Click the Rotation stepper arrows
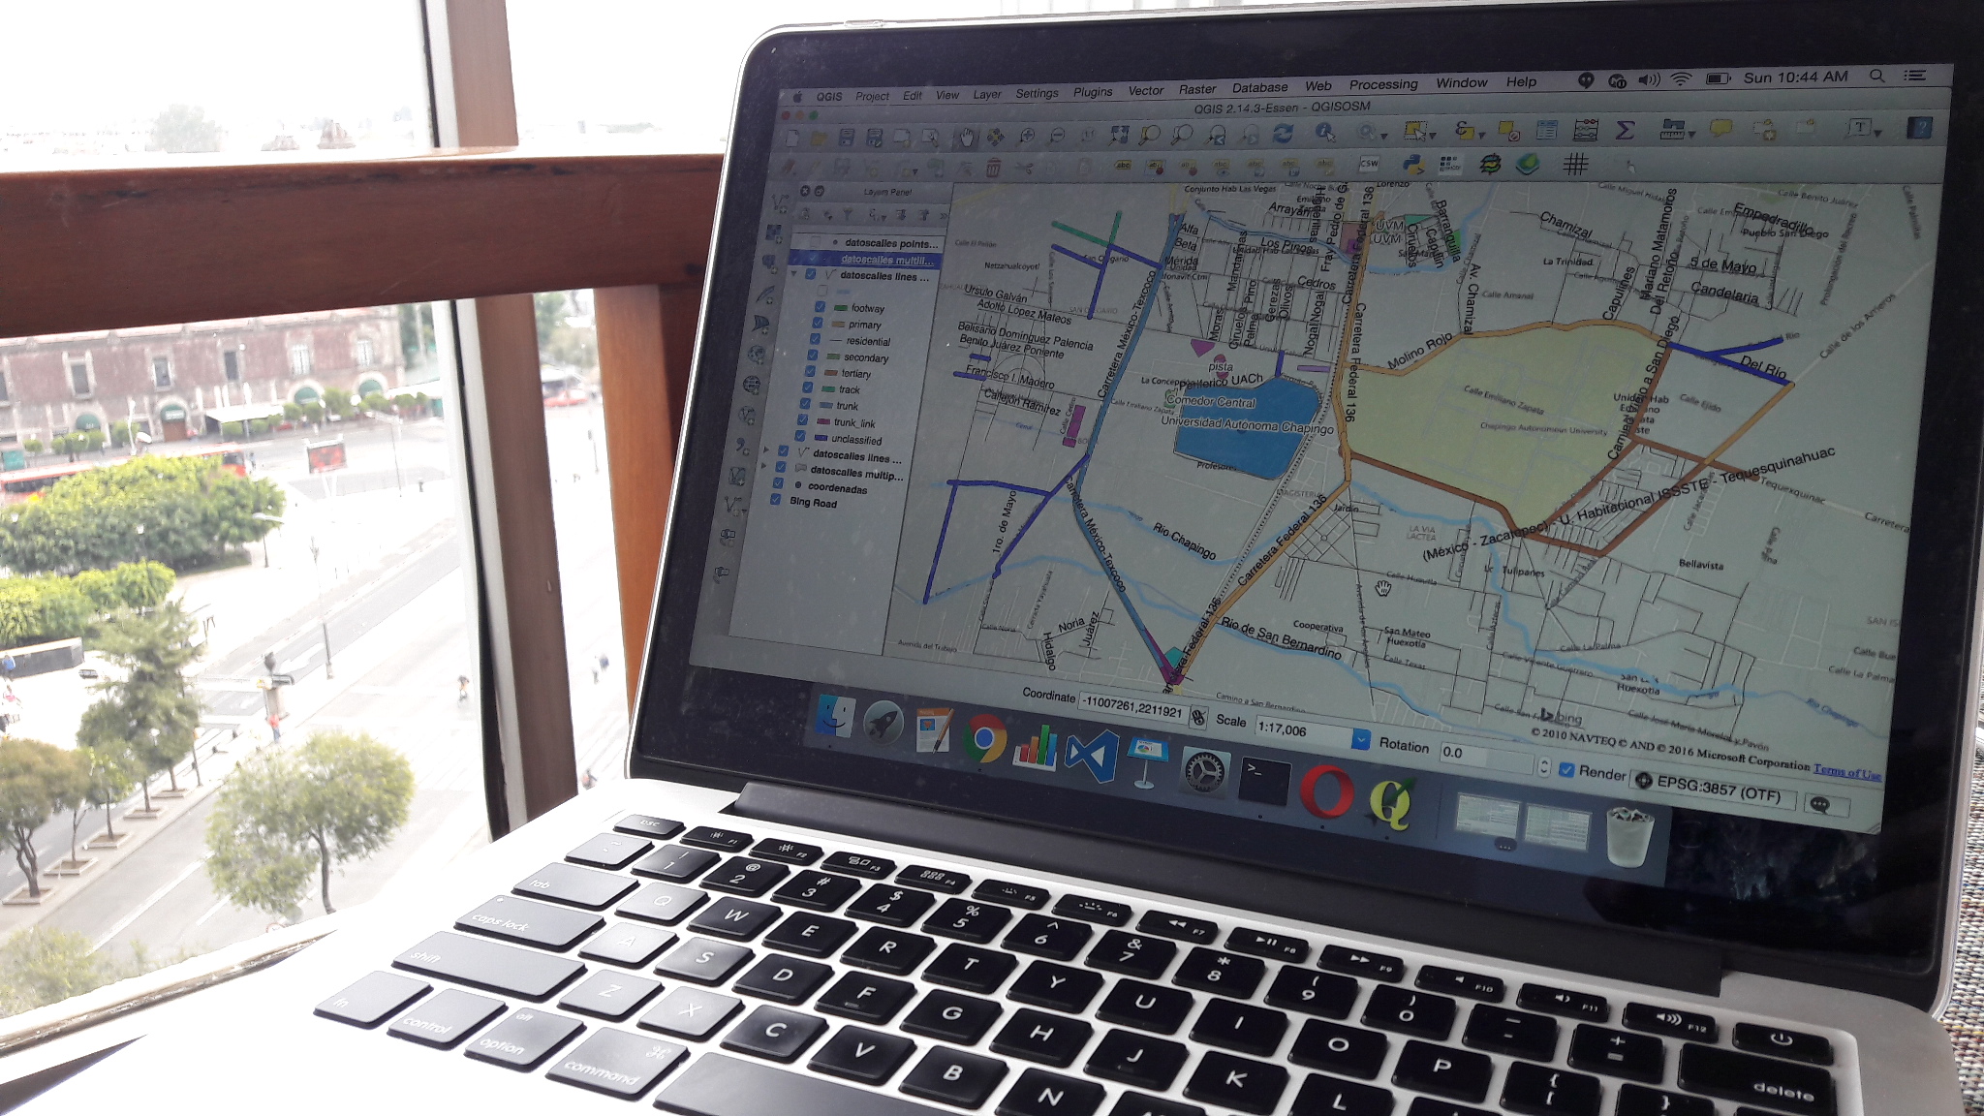The image size is (1984, 1116). (1543, 765)
